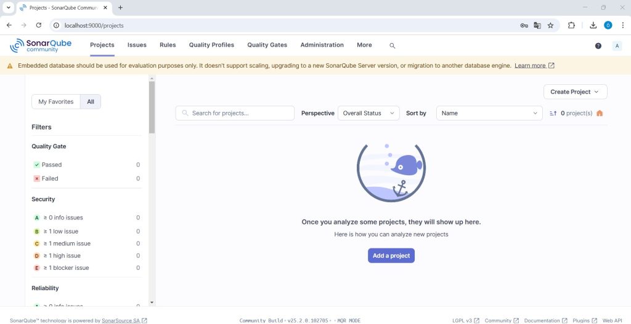
Task: Click the sidebar scroll up arrow
Action: click(152, 78)
